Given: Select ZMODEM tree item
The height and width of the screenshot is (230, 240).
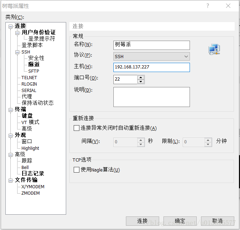Looking at the screenshot, I should (31, 193).
